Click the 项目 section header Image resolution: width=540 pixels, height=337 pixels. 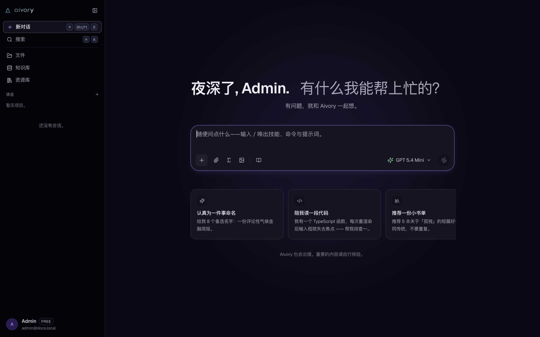coord(10,94)
